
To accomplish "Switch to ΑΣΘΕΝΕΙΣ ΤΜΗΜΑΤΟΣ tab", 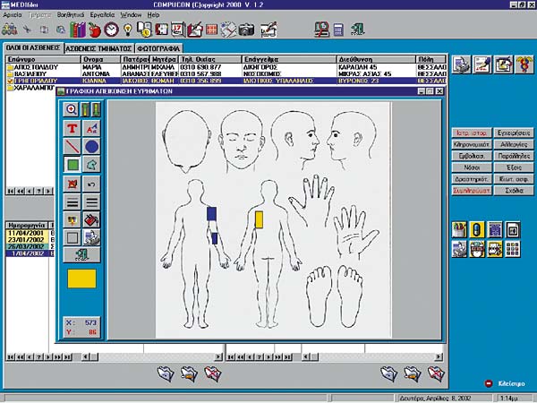I will [x=98, y=48].
